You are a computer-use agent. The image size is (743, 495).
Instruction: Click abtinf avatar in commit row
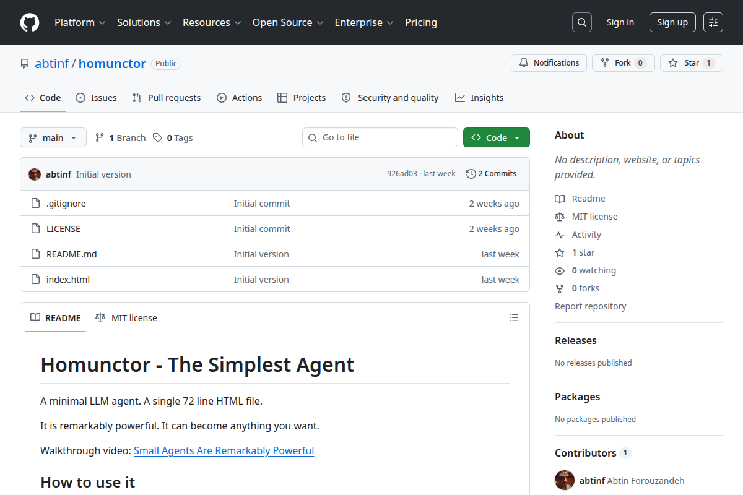pyautogui.click(x=35, y=174)
